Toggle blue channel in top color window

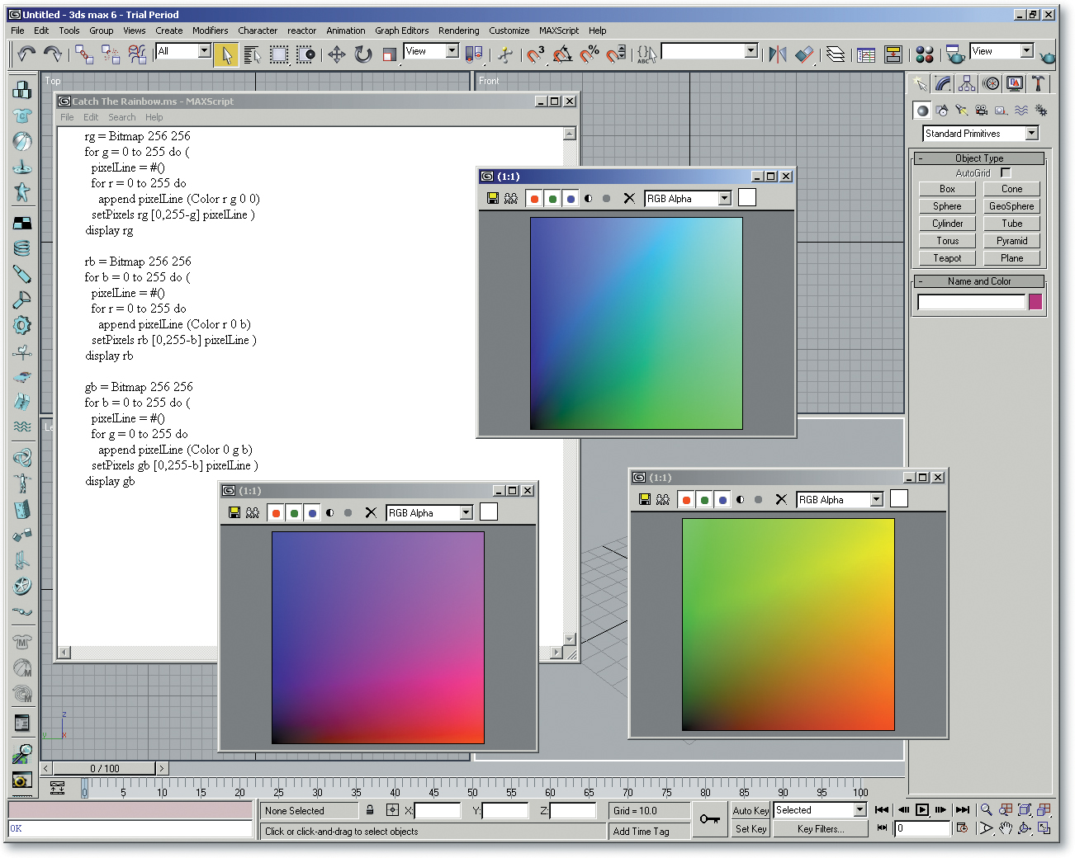pyautogui.click(x=571, y=198)
